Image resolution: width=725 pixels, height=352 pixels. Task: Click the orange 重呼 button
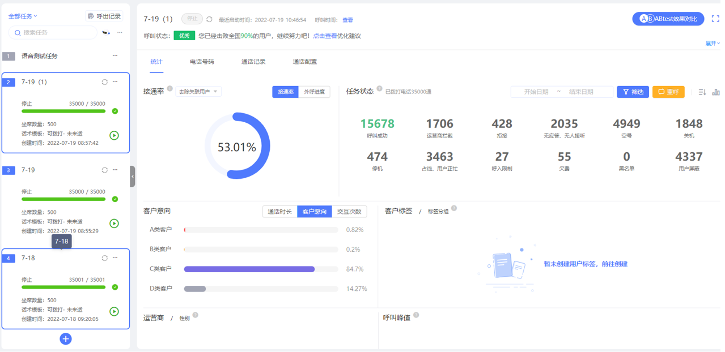coord(668,92)
